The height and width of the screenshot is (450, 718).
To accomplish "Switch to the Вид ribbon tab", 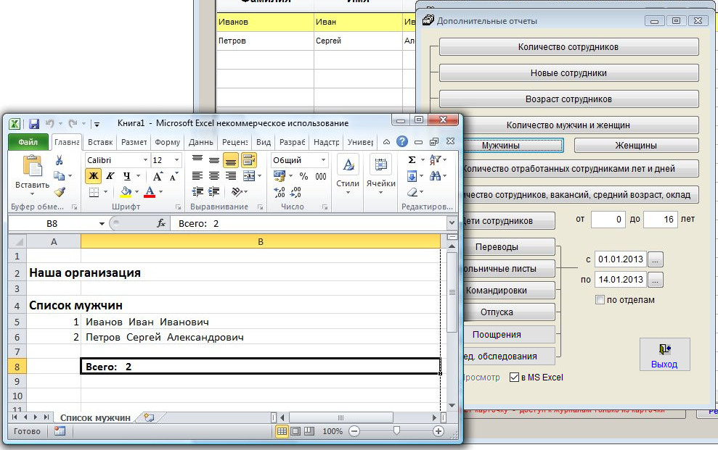I will (x=264, y=142).
